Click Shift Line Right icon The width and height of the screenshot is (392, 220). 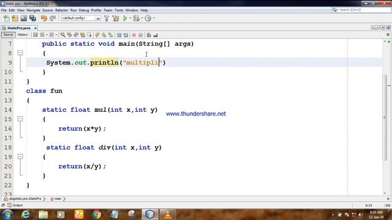coord(126,35)
